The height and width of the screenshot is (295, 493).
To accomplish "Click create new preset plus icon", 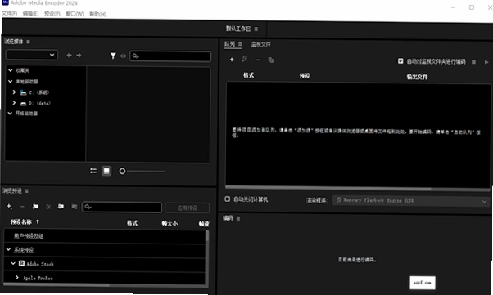I will pos(10,207).
